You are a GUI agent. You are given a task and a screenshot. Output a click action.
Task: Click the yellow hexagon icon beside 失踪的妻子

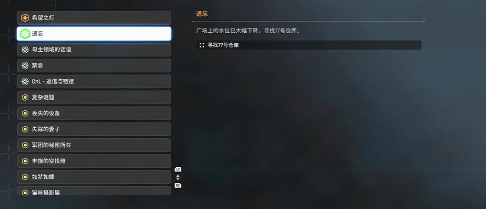click(x=25, y=129)
